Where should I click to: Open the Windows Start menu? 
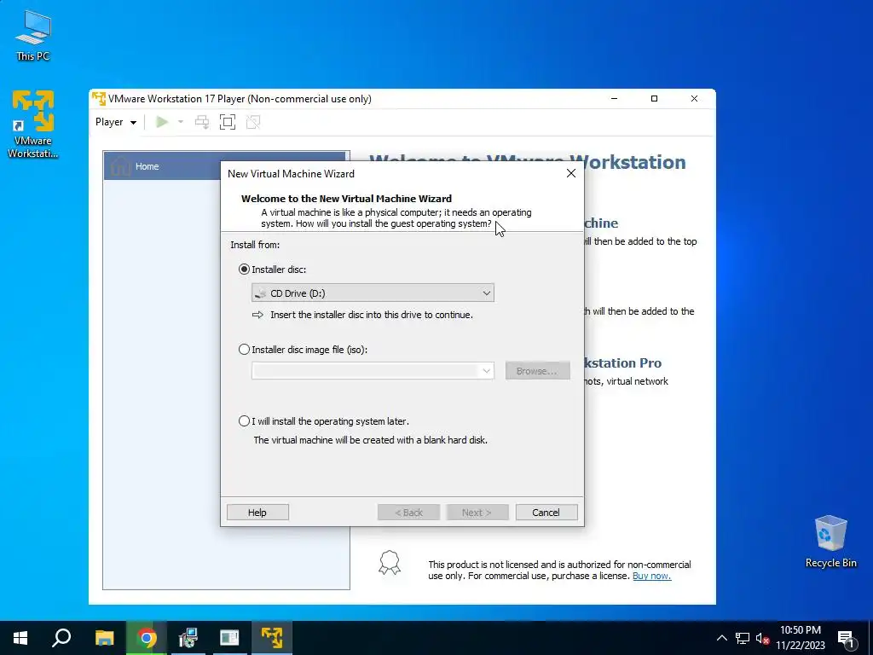point(20,638)
